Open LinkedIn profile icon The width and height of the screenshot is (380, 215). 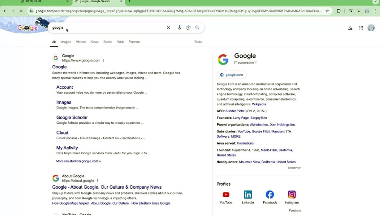[x=248, y=195]
